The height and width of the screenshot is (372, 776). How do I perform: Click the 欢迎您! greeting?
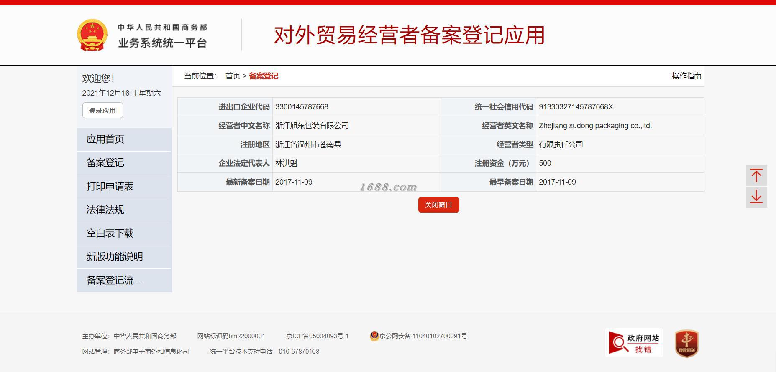point(98,78)
